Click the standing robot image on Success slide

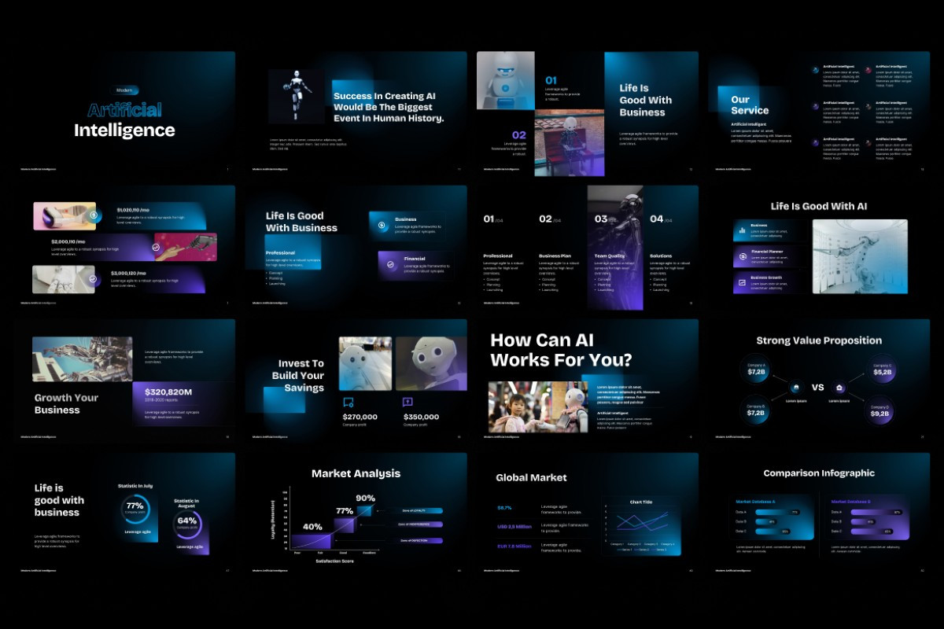297,96
